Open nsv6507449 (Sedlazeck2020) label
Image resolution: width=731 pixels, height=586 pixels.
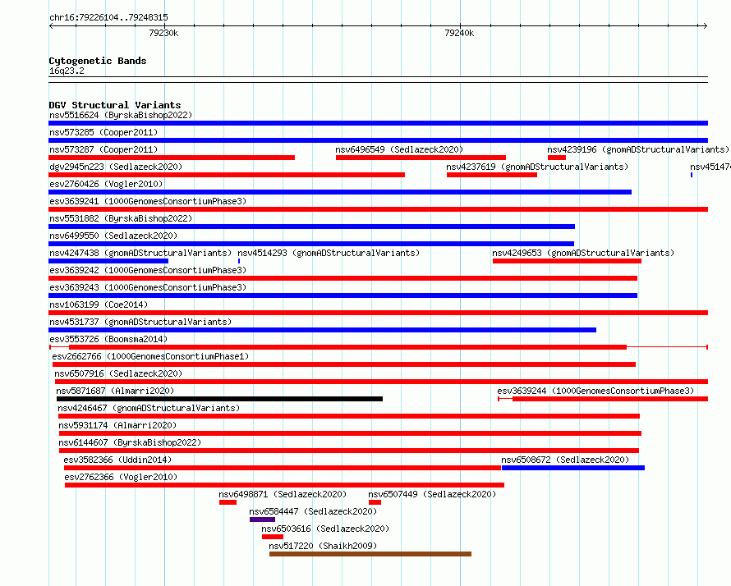(432, 494)
